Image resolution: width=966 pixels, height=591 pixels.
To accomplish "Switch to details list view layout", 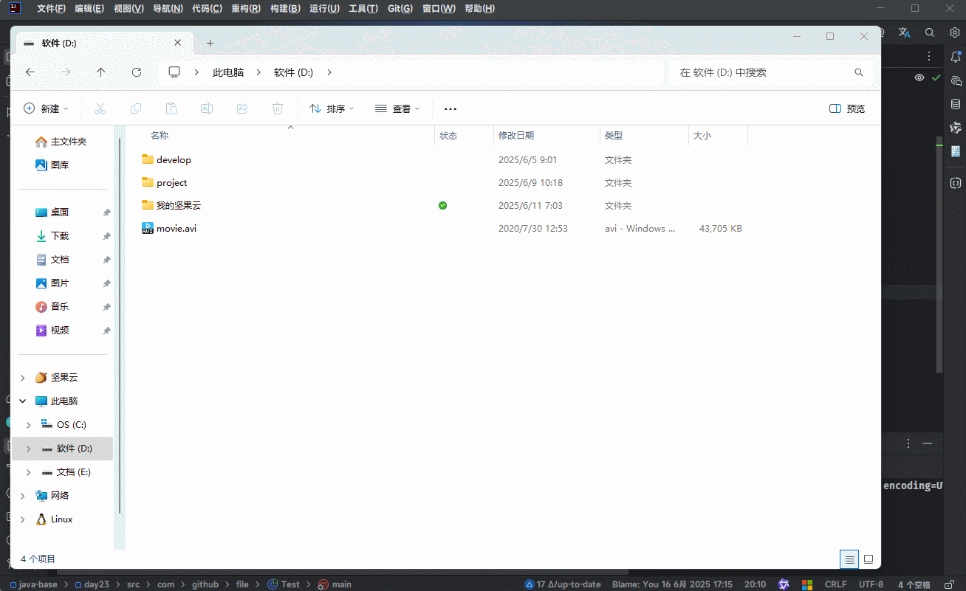I will [x=849, y=559].
